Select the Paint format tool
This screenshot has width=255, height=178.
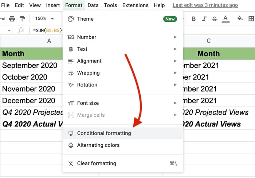coord(23,19)
